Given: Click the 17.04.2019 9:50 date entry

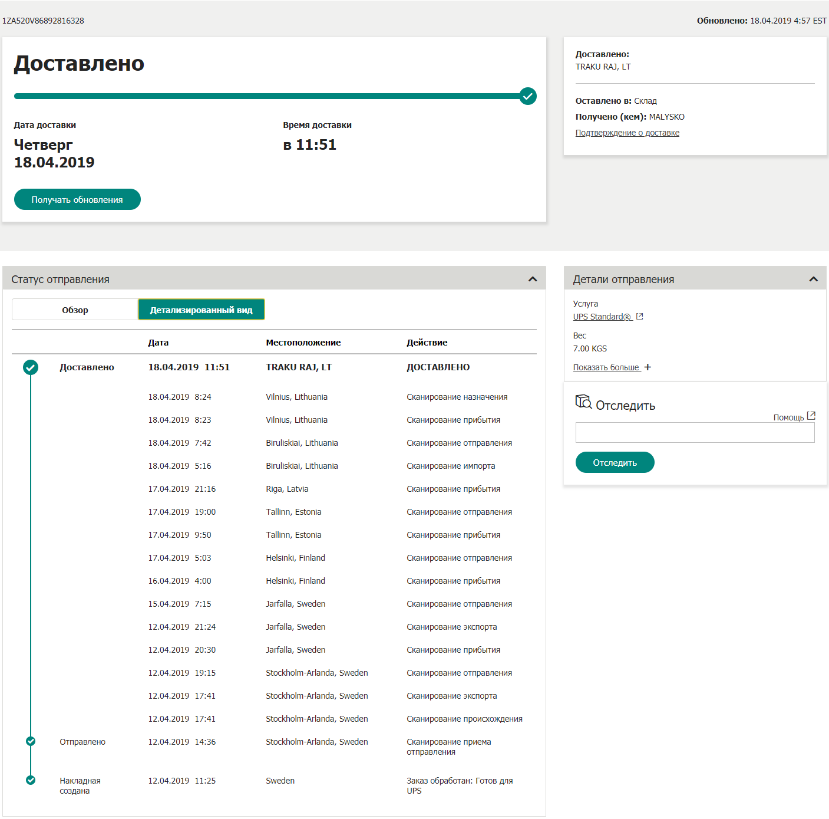Looking at the screenshot, I should (x=180, y=535).
